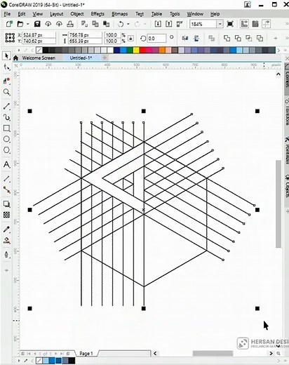The image size is (289, 365).
Task: Click the Import icon
Action: tap(158, 24)
